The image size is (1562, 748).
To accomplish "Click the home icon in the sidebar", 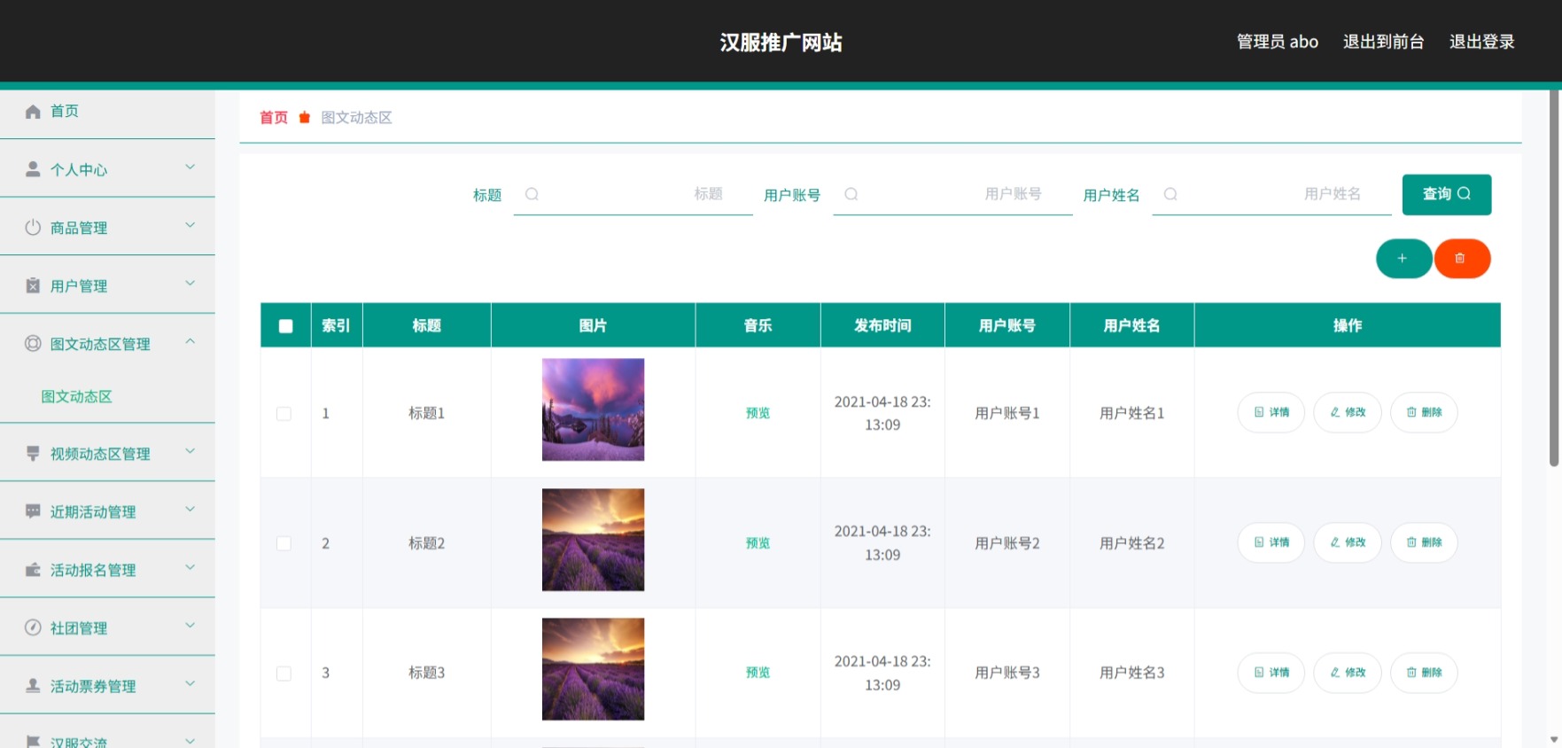I will click(x=33, y=112).
